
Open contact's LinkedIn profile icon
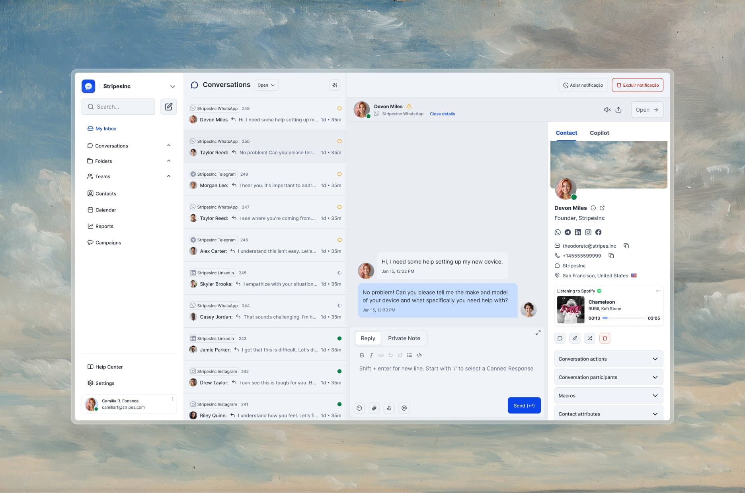coord(578,232)
